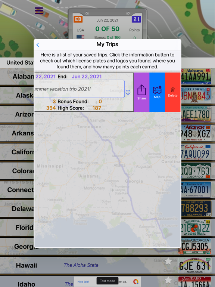
Task: Share the saved trip
Action: coord(141,92)
